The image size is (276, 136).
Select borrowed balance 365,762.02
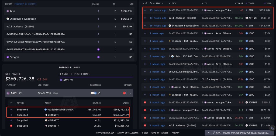pyautogui.click(x=94, y=110)
